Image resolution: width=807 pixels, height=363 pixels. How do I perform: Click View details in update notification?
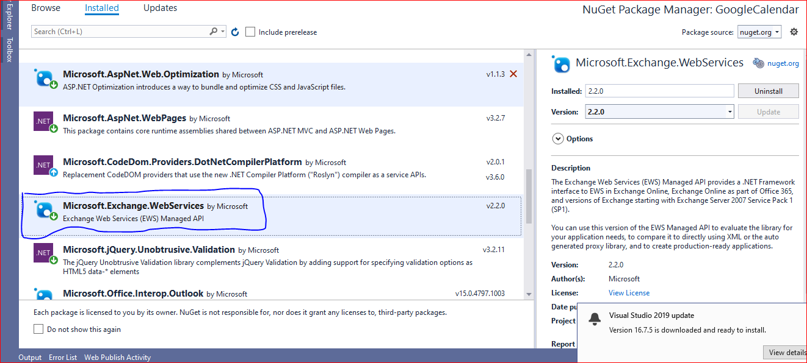coord(785,352)
